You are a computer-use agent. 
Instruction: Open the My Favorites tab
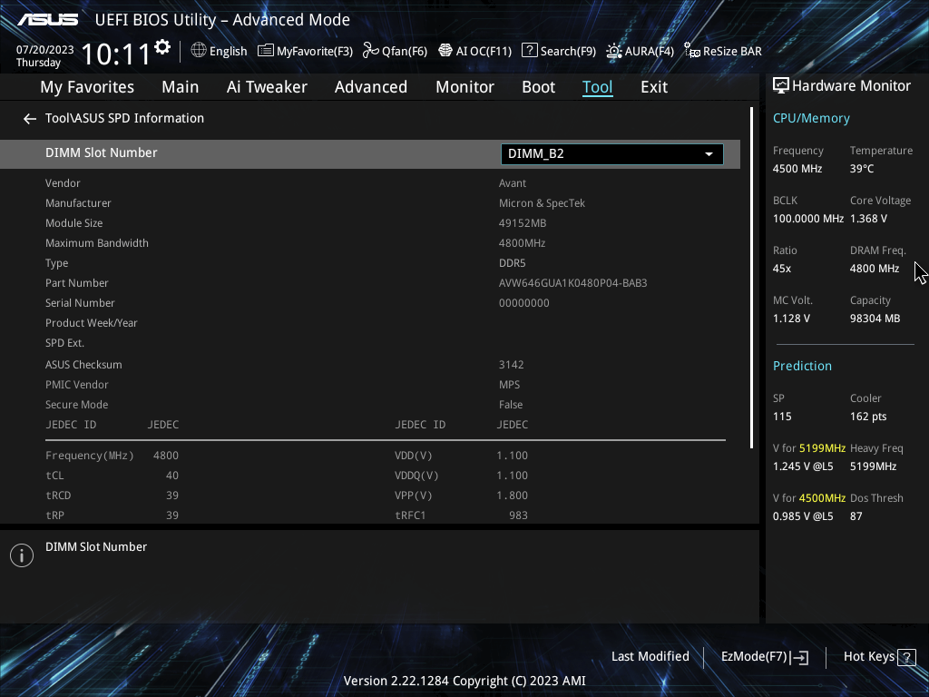pos(87,87)
